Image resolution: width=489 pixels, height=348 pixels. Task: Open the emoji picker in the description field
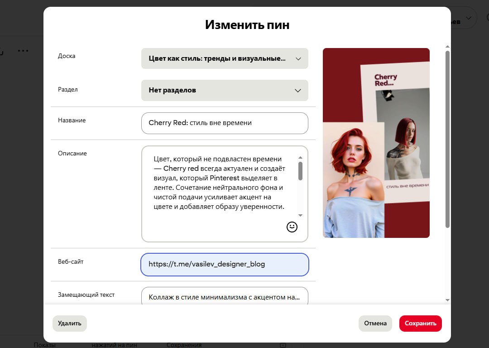pos(292,227)
